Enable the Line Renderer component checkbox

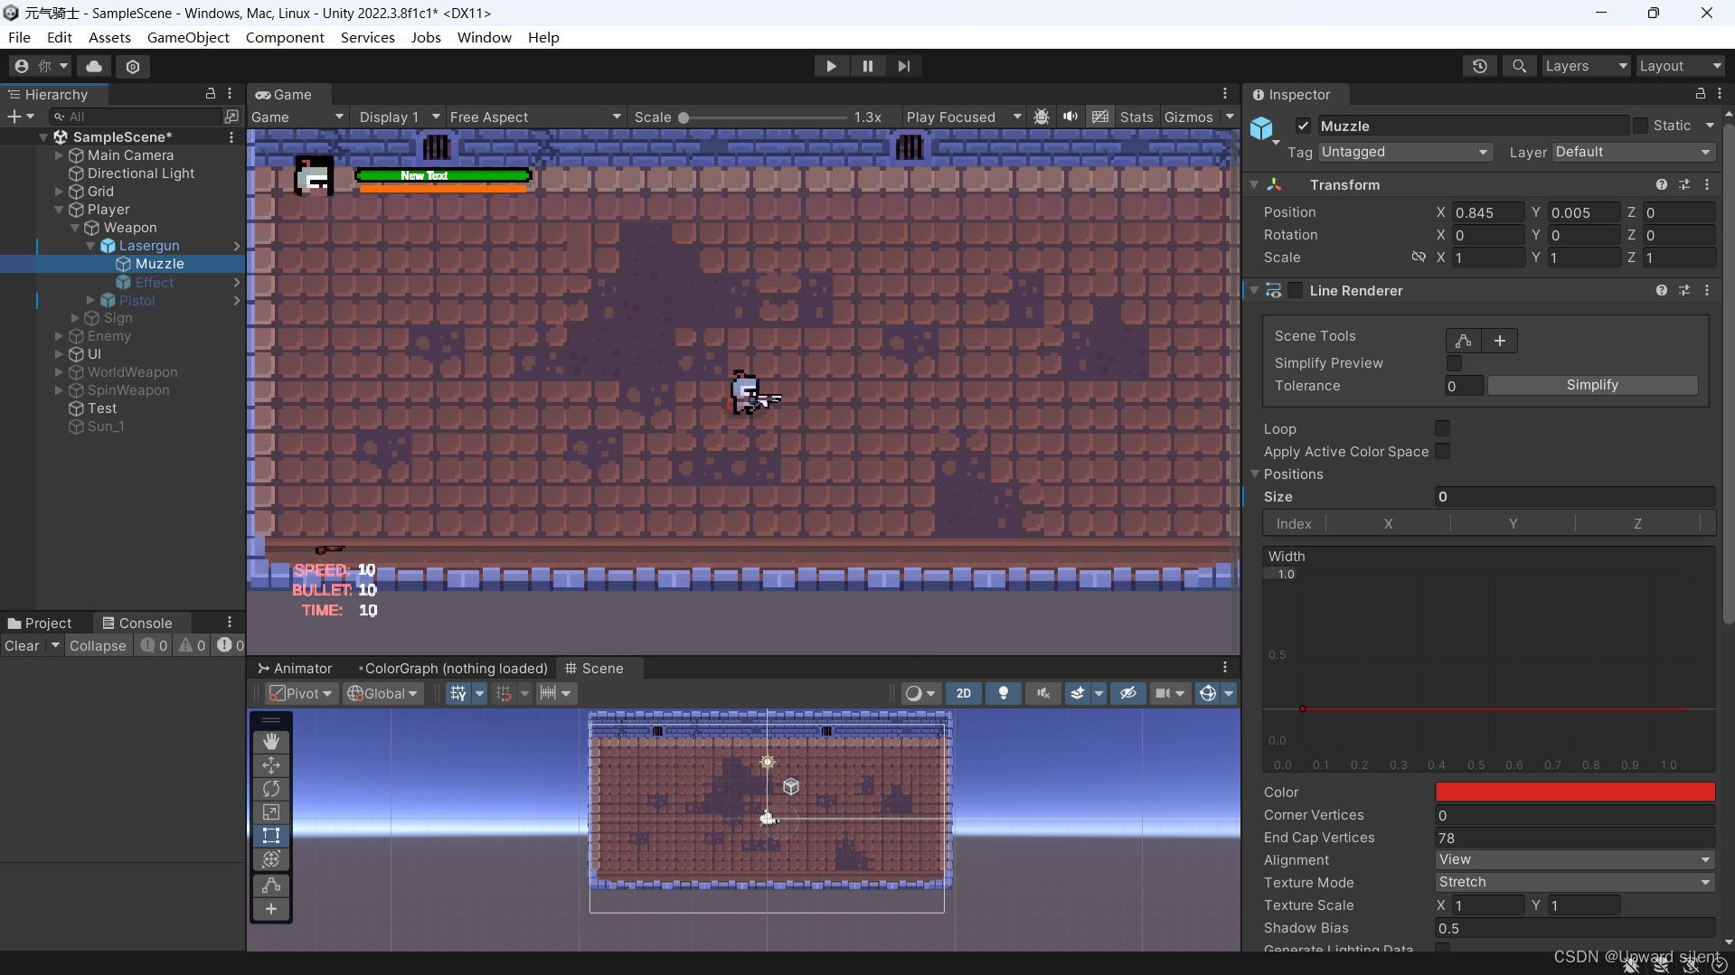click(1296, 290)
